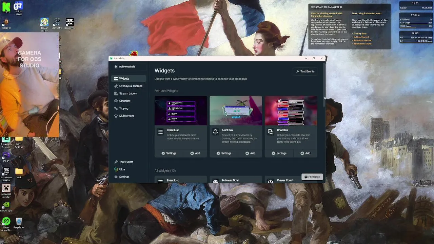Viewport: 434px width, 244px height.
Task: Click the Widgets grid icon in sidebar
Action: click(116, 79)
